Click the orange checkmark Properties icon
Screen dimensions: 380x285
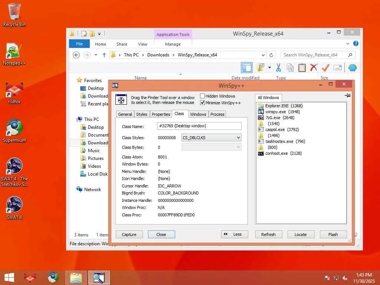point(325,68)
